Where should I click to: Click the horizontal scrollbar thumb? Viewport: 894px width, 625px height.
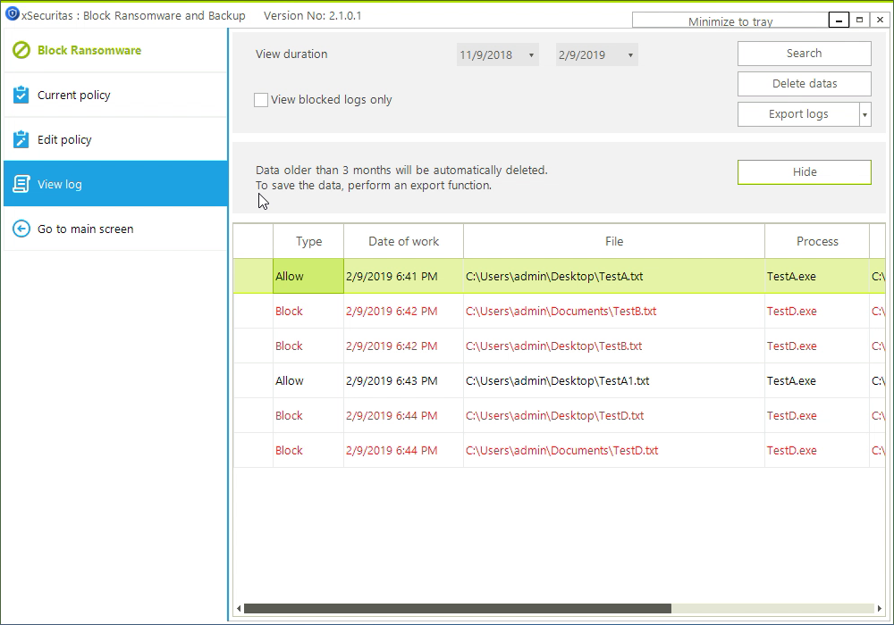[x=457, y=609]
